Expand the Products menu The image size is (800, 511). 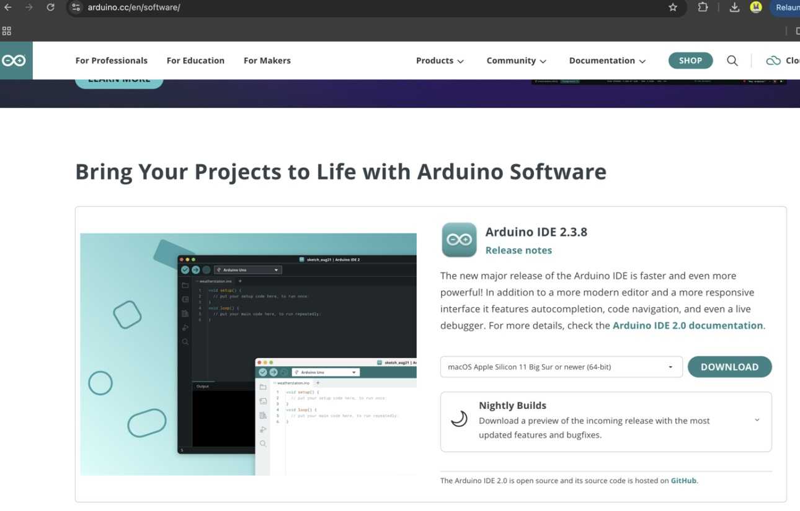(440, 61)
